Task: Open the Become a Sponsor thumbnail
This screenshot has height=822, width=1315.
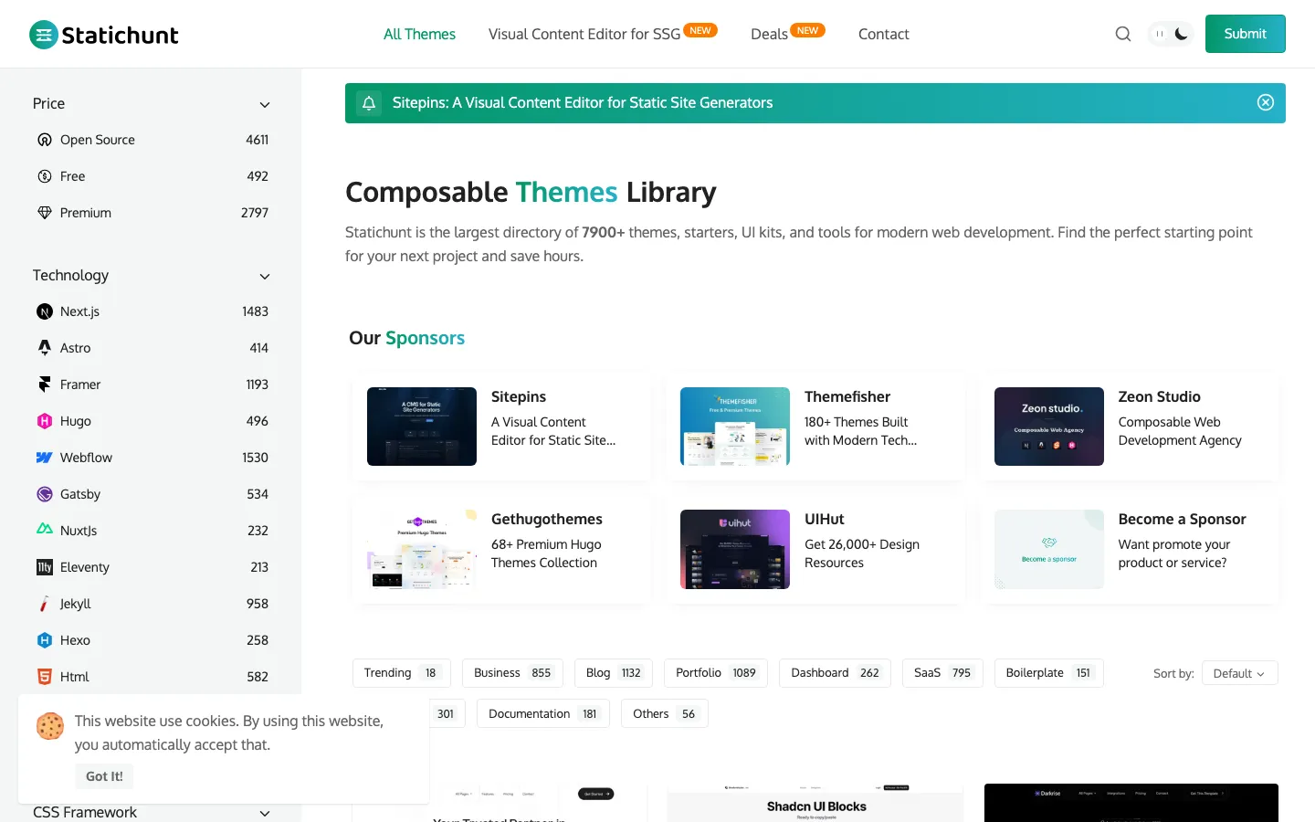Action: [1049, 549]
